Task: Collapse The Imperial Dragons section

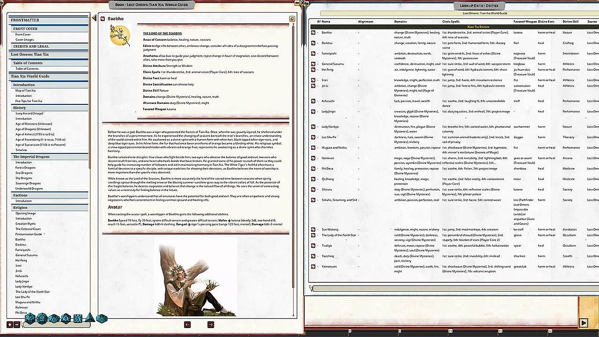Action: pyautogui.click(x=50, y=157)
